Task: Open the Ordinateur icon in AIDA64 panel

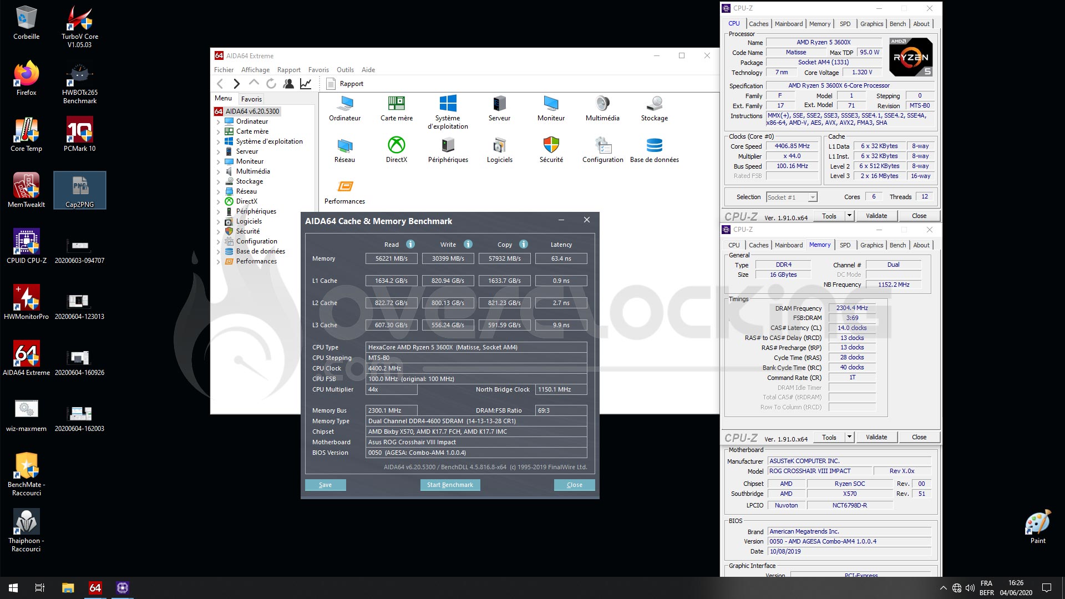Action: [x=344, y=108]
